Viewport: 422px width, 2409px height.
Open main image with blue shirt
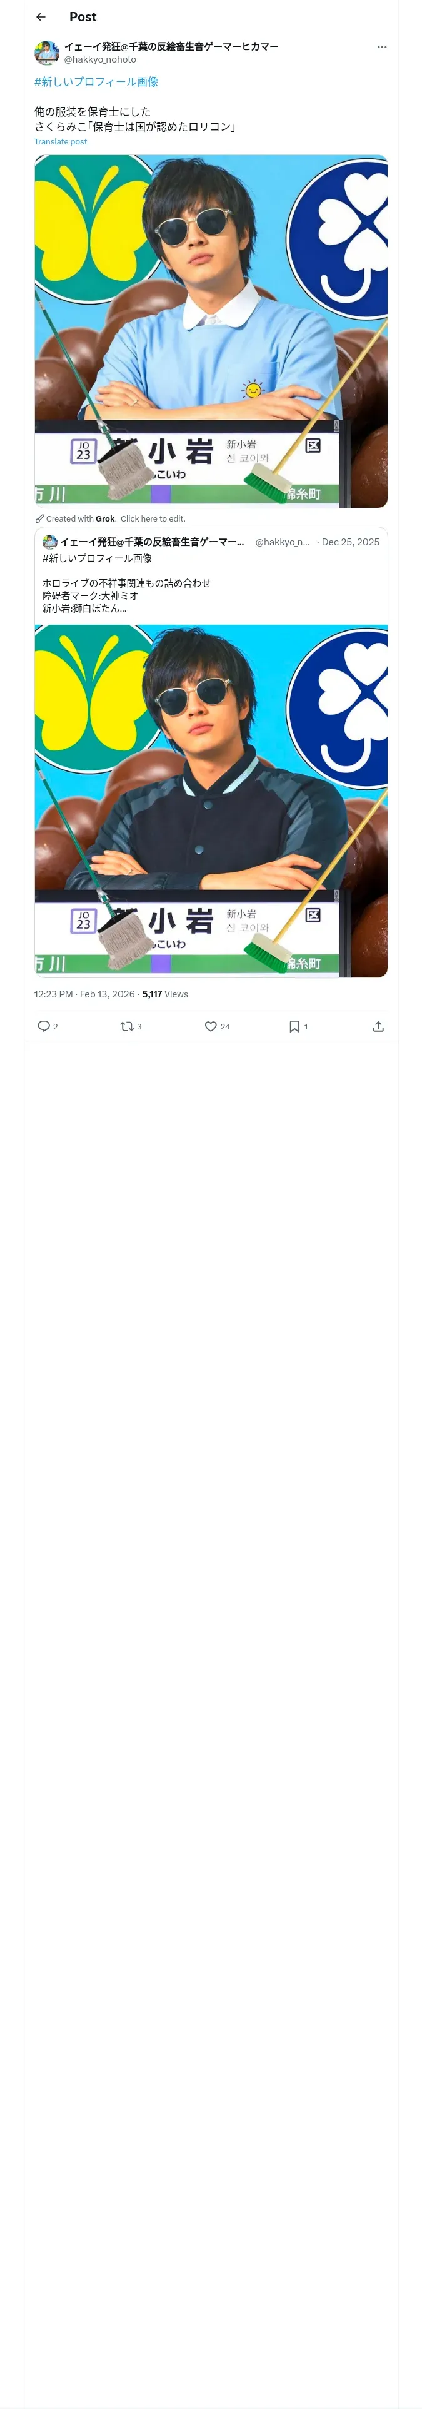[x=211, y=331]
